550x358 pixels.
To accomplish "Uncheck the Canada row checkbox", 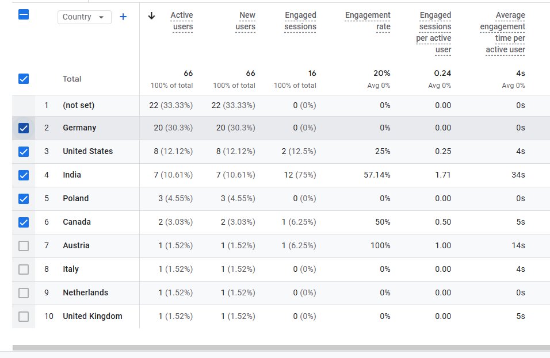I will (x=24, y=222).
